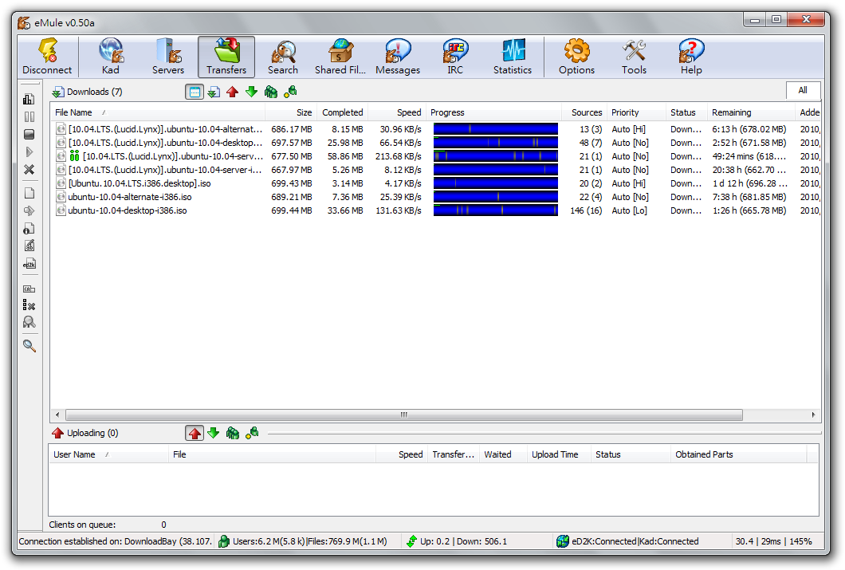The image size is (845, 570).
Task: Open the All category filter dropdown
Action: click(804, 91)
